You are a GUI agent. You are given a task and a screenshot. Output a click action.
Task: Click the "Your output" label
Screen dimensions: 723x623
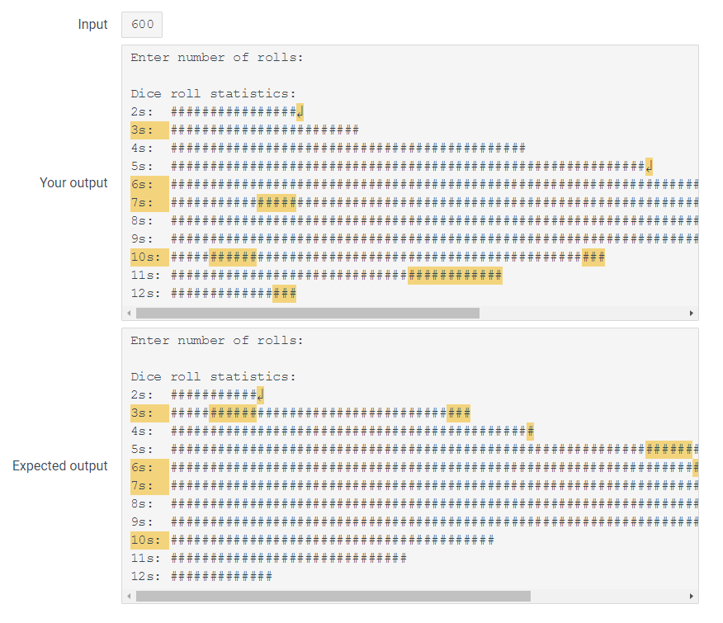point(73,183)
